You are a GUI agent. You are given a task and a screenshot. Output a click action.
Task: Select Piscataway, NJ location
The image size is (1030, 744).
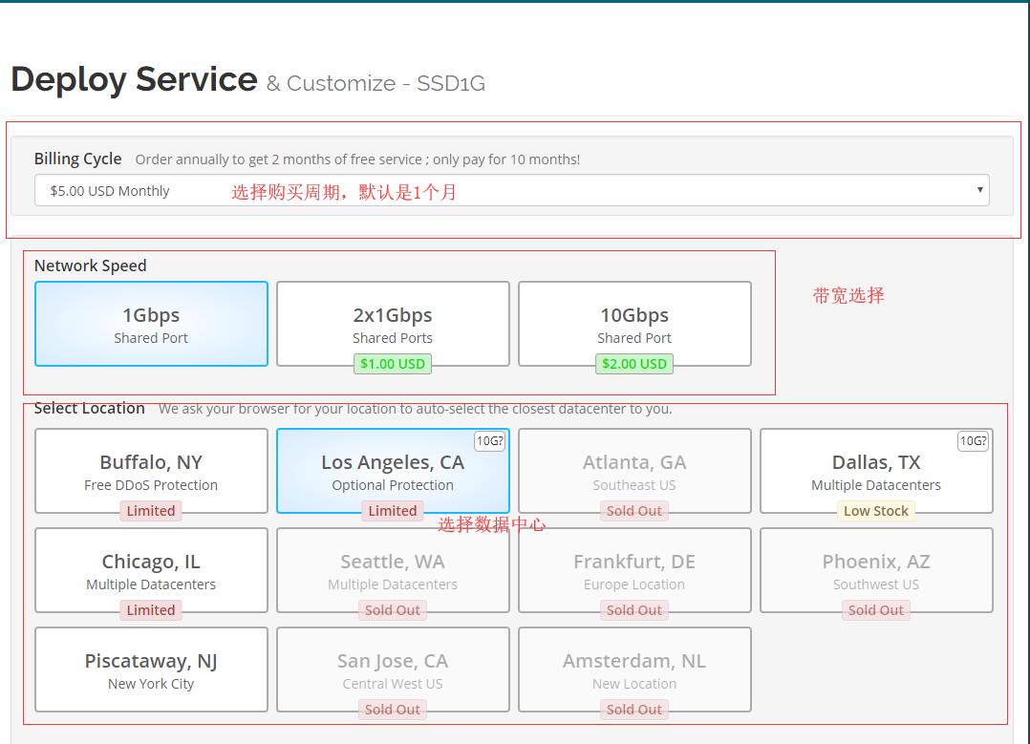(x=151, y=669)
